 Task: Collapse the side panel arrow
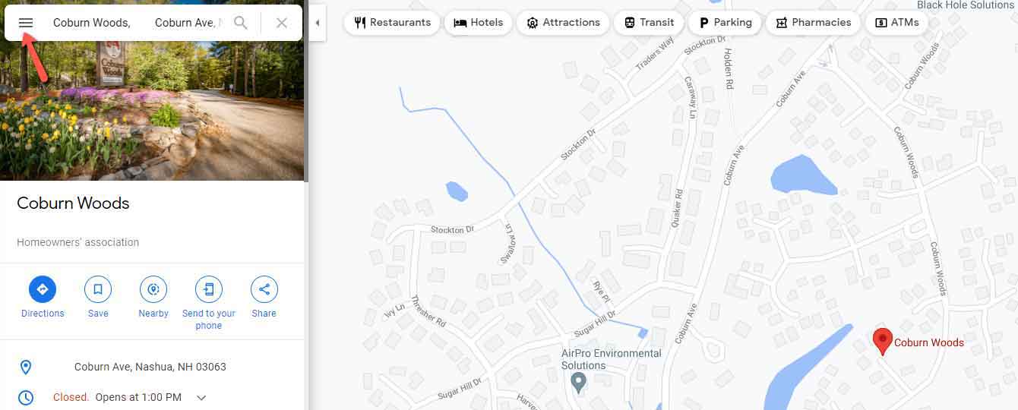point(317,23)
